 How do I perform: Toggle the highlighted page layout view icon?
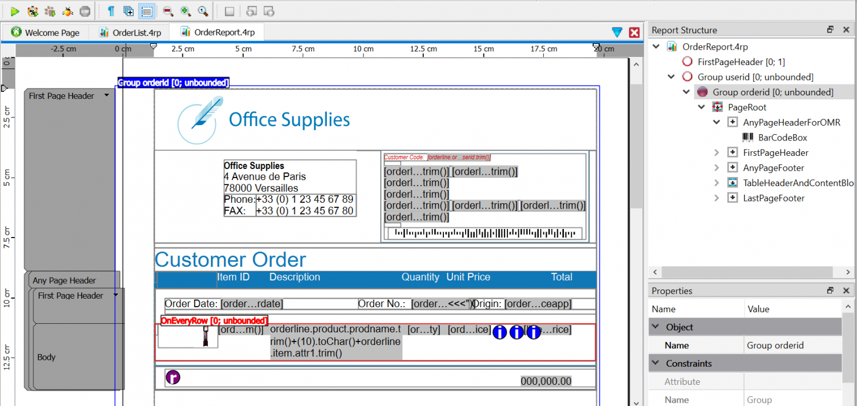[146, 11]
